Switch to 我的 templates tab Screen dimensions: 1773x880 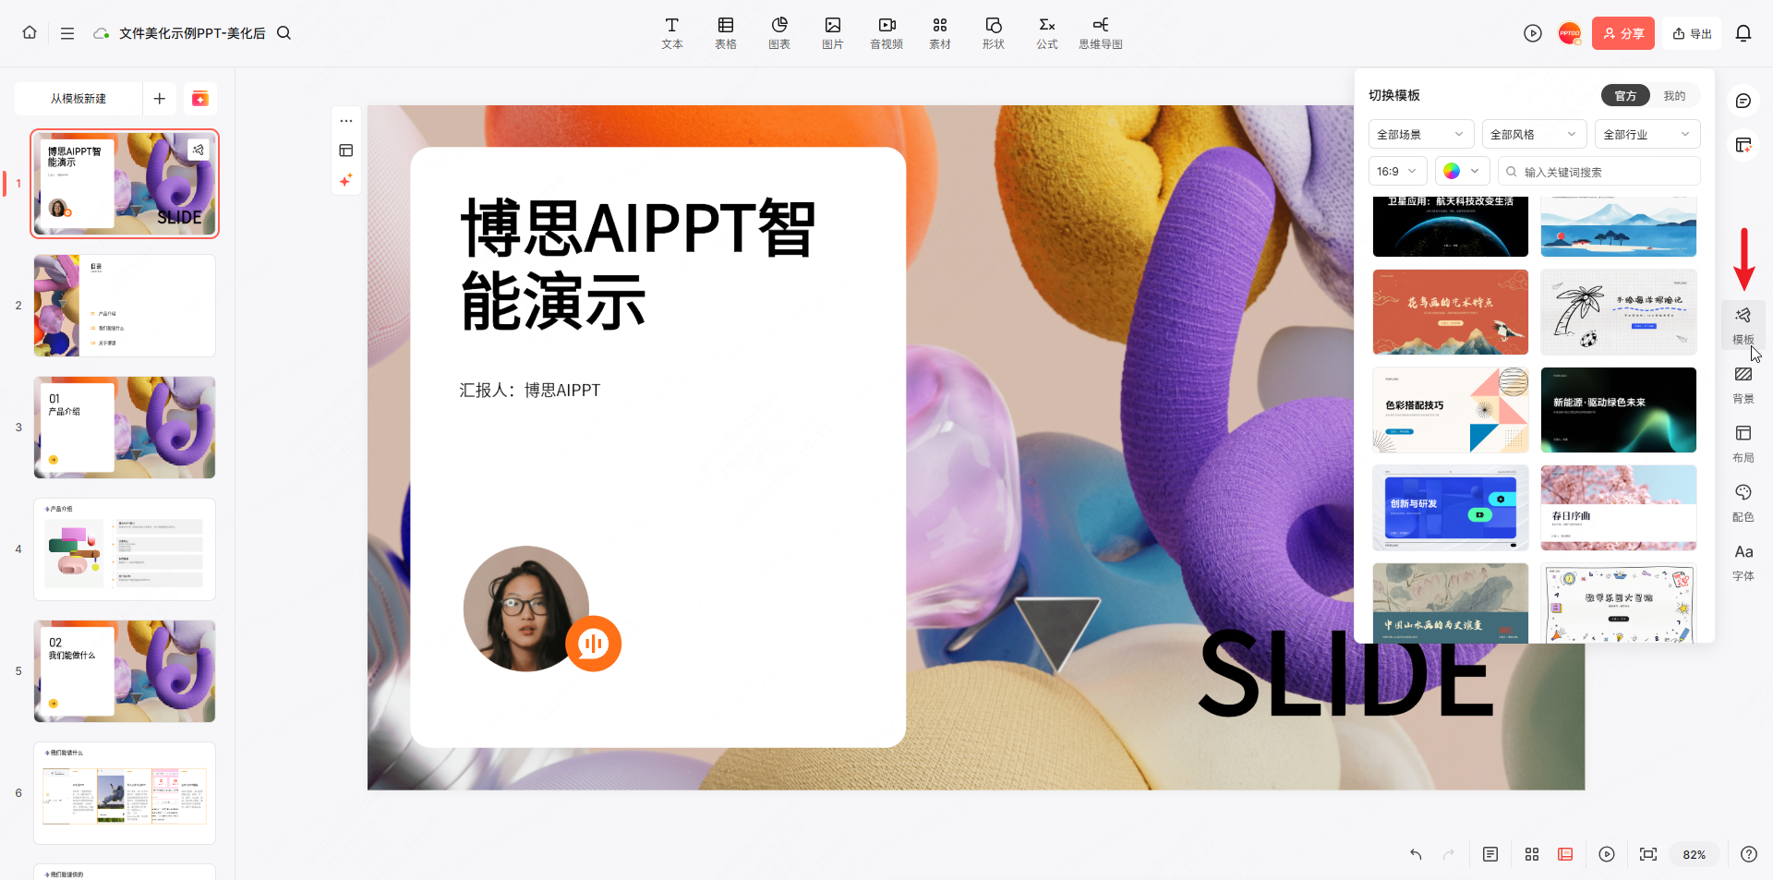pos(1674,96)
